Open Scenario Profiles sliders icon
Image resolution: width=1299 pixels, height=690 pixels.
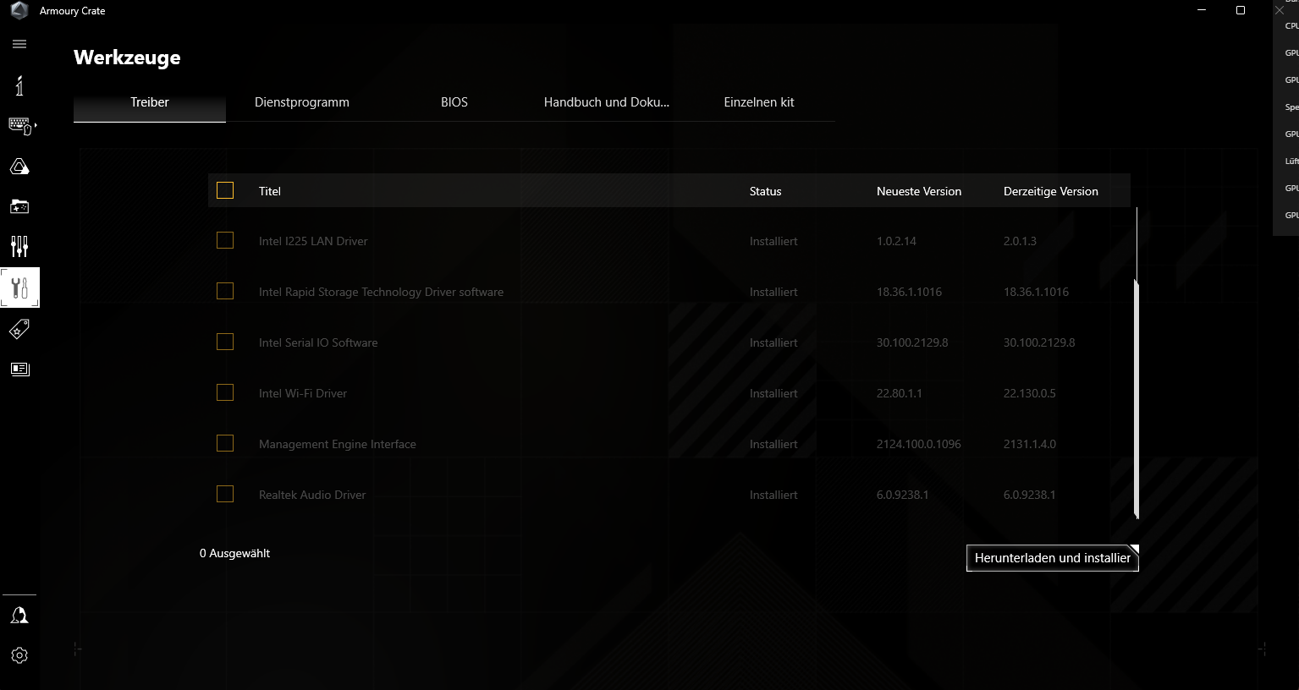(19, 246)
